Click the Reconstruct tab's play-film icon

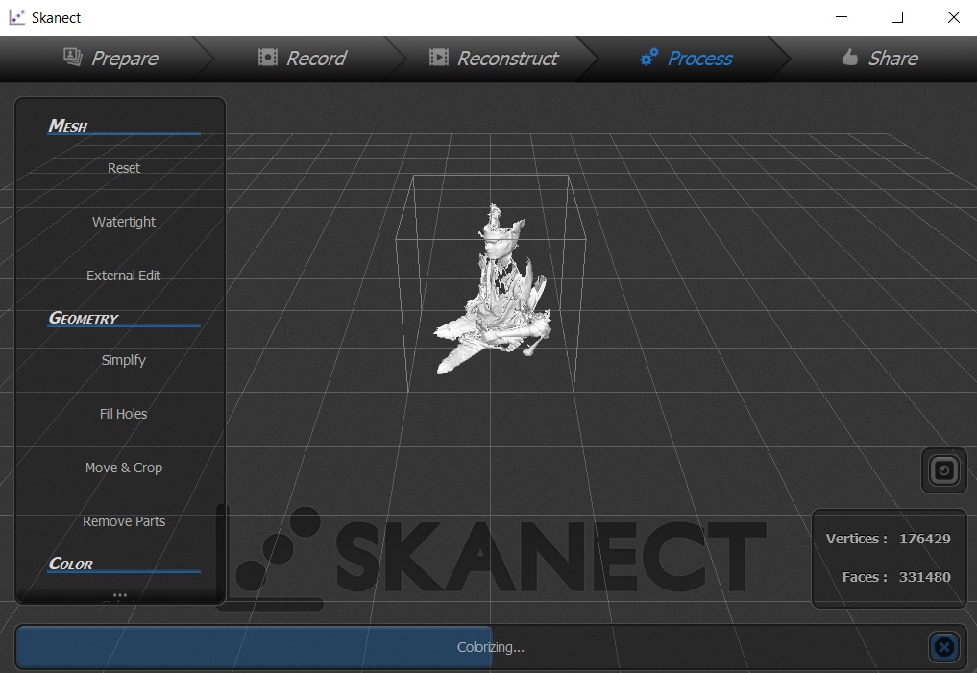click(439, 58)
